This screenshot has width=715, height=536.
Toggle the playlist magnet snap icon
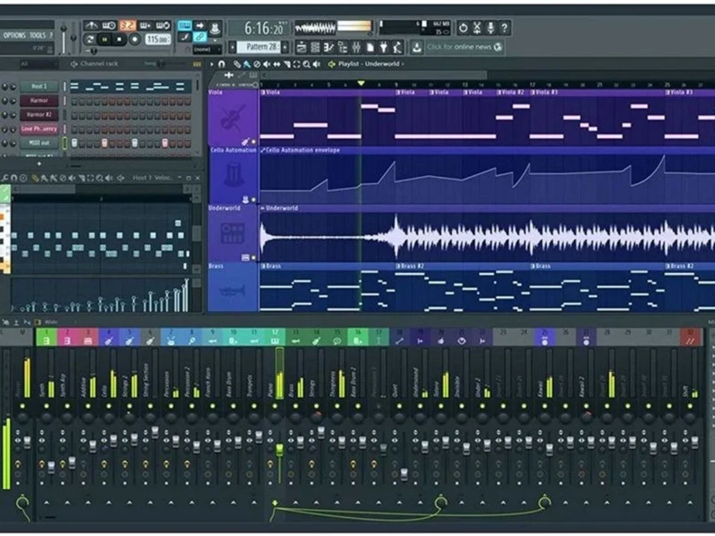point(222,64)
